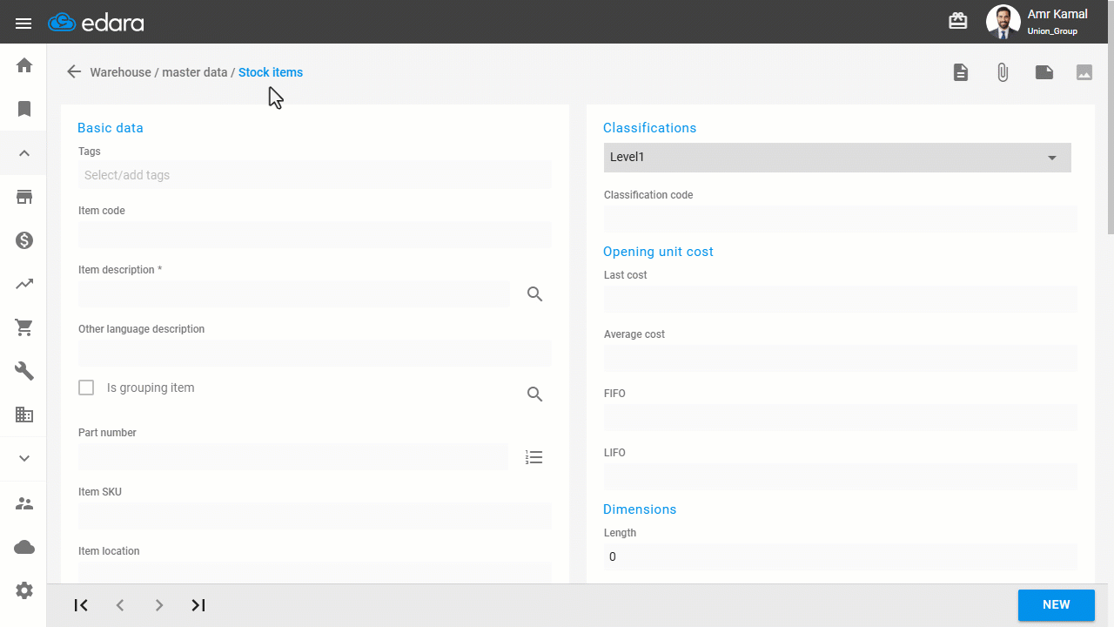This screenshot has width=1114, height=627.
Task: Go to the next record
Action: click(x=159, y=605)
